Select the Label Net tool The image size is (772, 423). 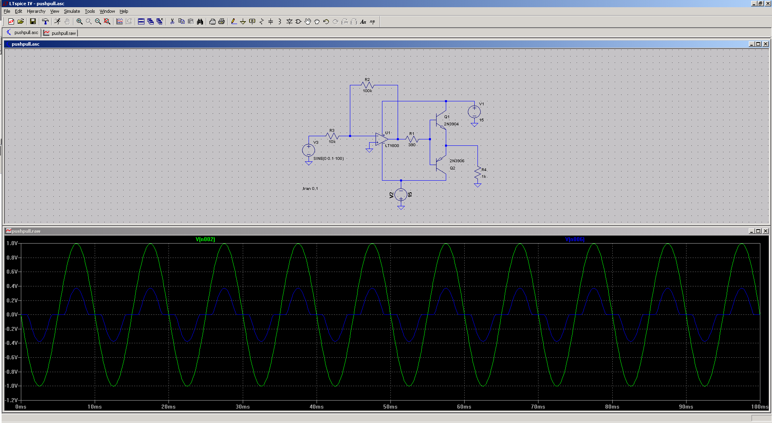point(252,22)
